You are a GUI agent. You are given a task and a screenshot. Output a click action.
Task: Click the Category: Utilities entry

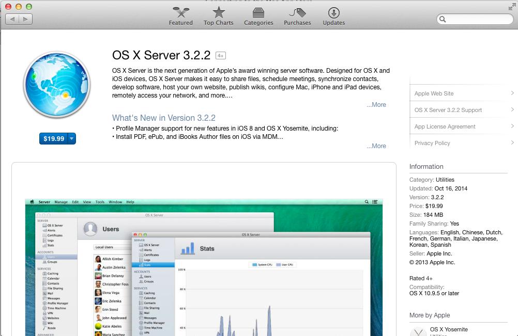click(x=432, y=180)
